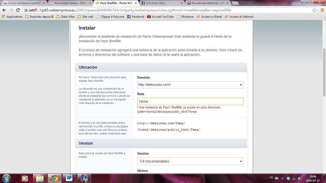Open Microsoft Word from the taskbar
The width and height of the screenshot is (326, 183).
69,179
